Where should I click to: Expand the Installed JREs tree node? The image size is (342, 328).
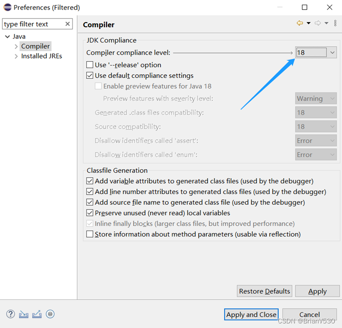16,56
